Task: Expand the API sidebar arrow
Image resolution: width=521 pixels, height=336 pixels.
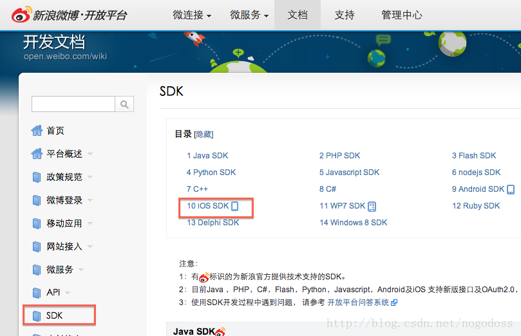Action: (68, 293)
